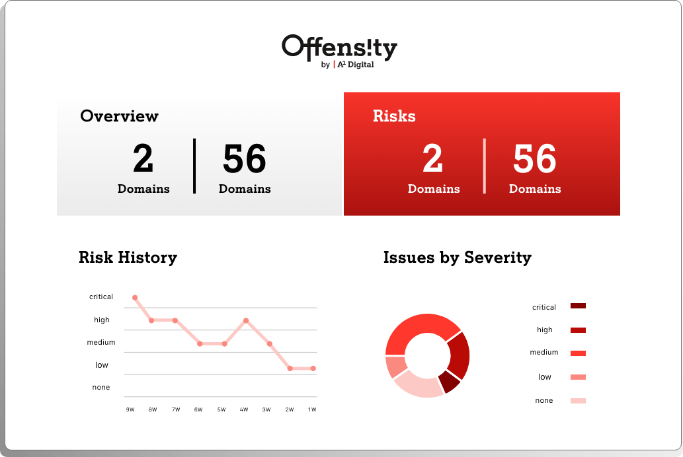Click the 3W x-axis label
The height and width of the screenshot is (457, 683).
(266, 409)
